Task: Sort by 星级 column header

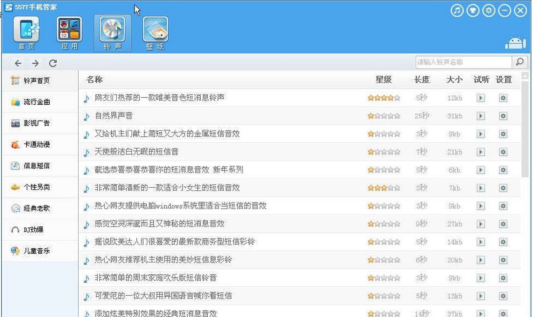Action: point(383,79)
